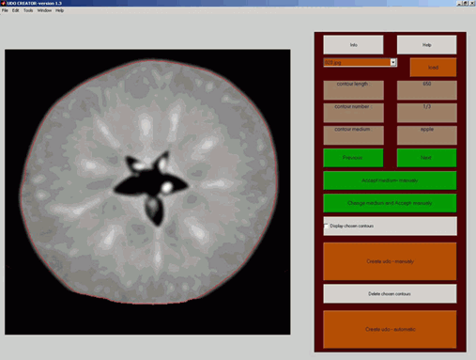Click the Help button in panel

pyautogui.click(x=426, y=45)
